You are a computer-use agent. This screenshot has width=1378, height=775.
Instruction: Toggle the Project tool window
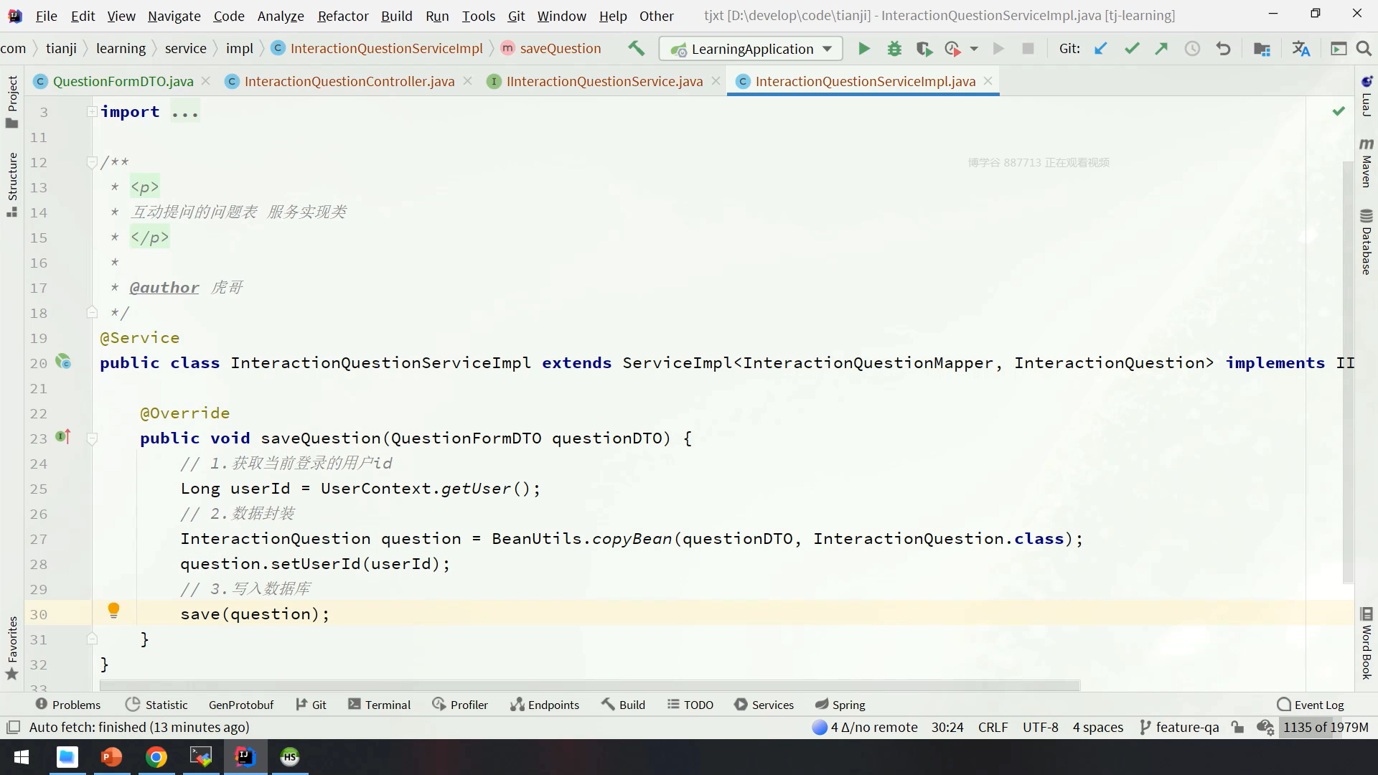[12, 100]
